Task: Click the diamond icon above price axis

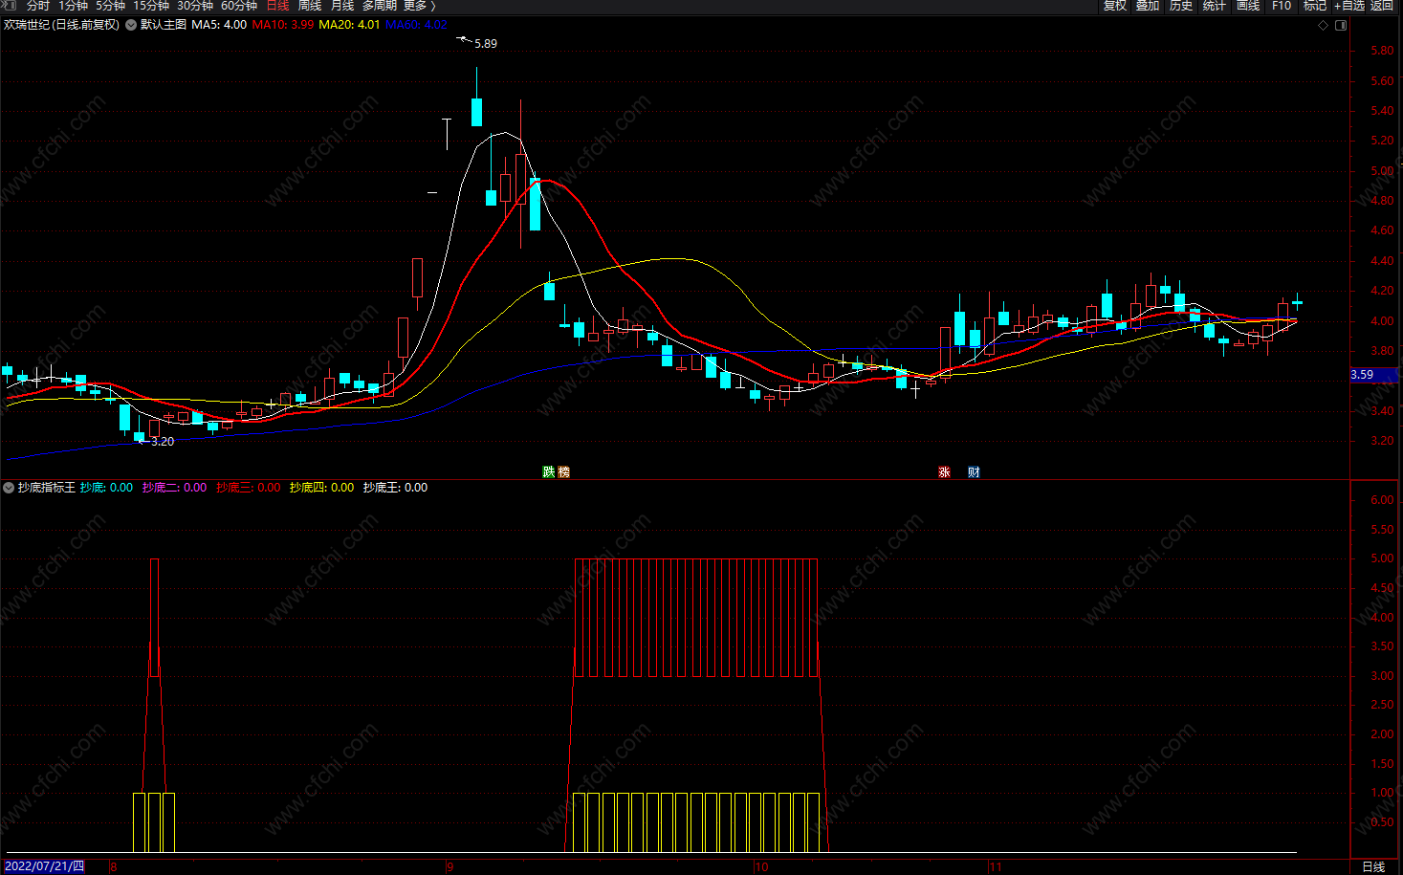Action: 1324,25
